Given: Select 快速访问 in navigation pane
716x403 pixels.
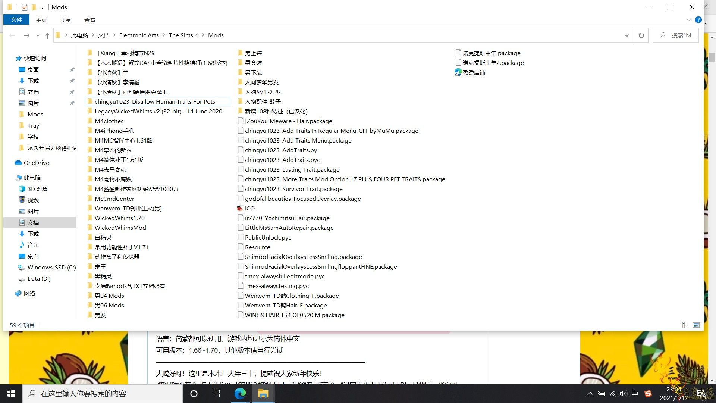Looking at the screenshot, I should pyautogui.click(x=35, y=59).
